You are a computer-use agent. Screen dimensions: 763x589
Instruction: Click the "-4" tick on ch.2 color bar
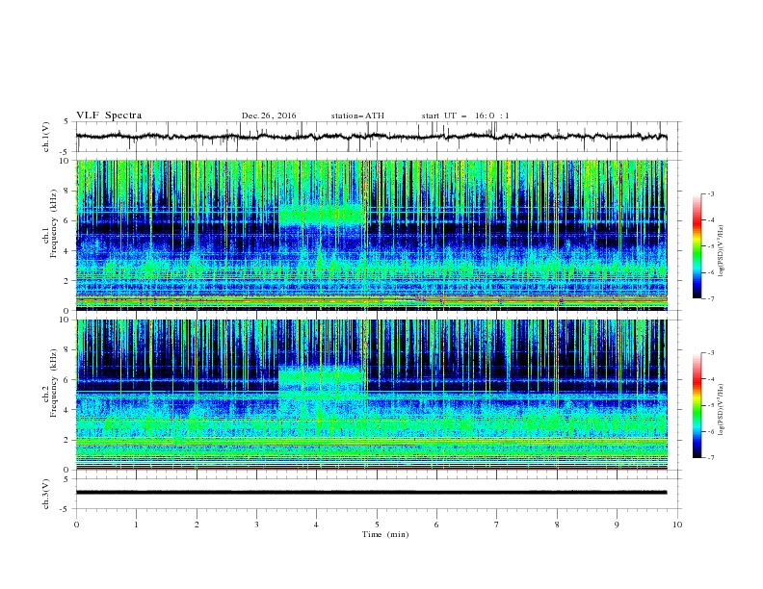[710, 379]
